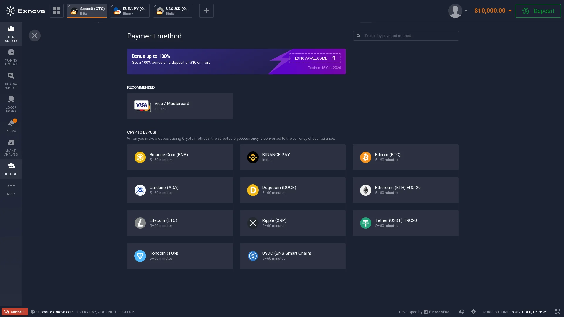Viewport: 564px width, 317px height.
Task: Select Visa / Mastercard payment method
Action: click(180, 106)
